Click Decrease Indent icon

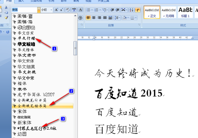click(x=112, y=10)
